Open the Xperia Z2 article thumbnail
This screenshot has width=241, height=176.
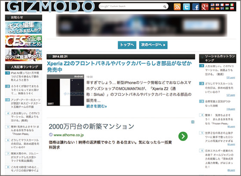65,90
